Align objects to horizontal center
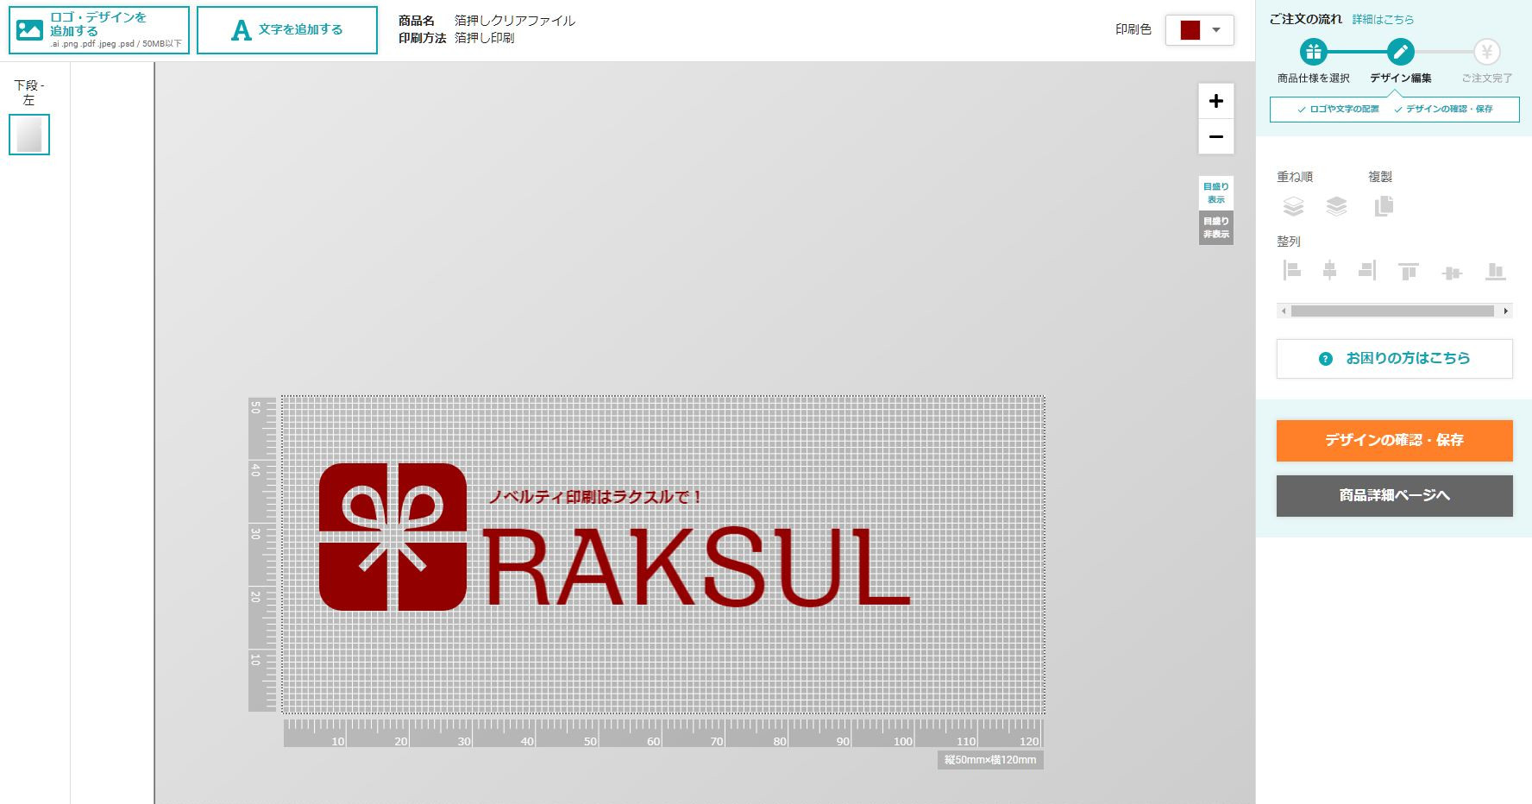The image size is (1532, 804). (x=1329, y=271)
